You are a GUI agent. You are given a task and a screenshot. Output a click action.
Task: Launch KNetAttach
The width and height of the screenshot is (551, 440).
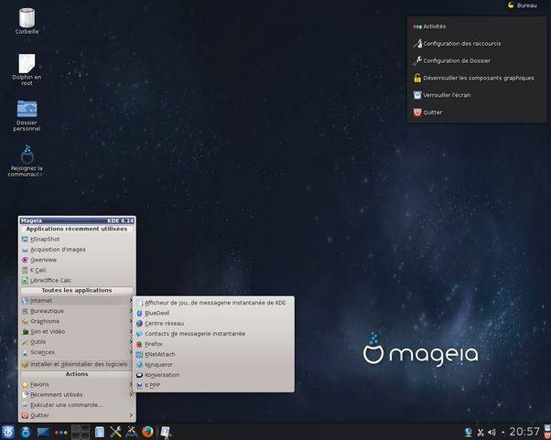click(213, 354)
